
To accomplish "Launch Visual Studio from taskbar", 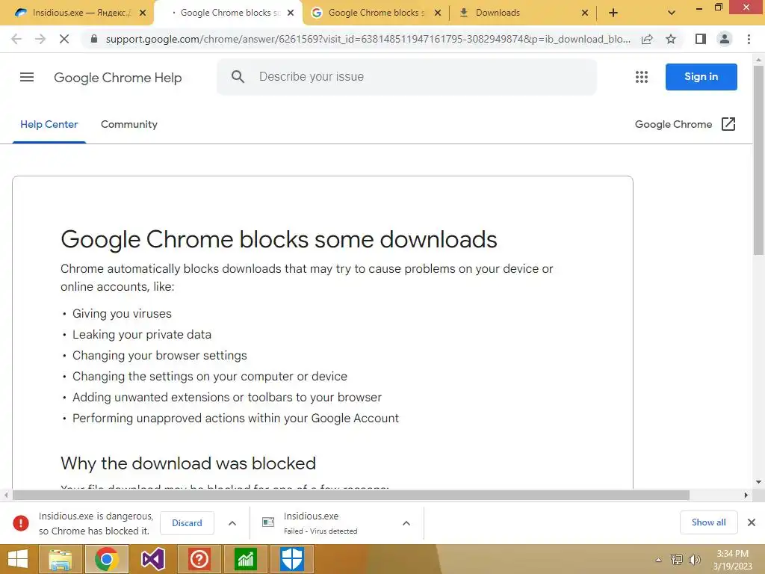I will tap(152, 559).
